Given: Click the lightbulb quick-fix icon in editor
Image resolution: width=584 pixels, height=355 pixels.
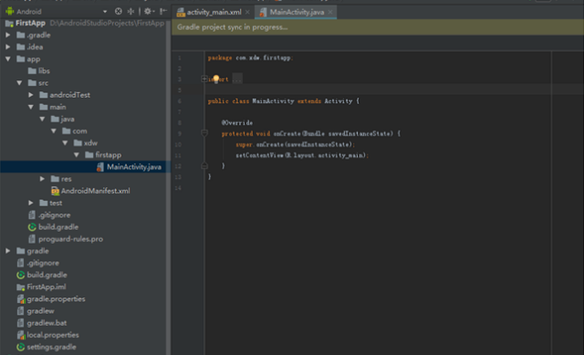Looking at the screenshot, I should pyautogui.click(x=216, y=79).
